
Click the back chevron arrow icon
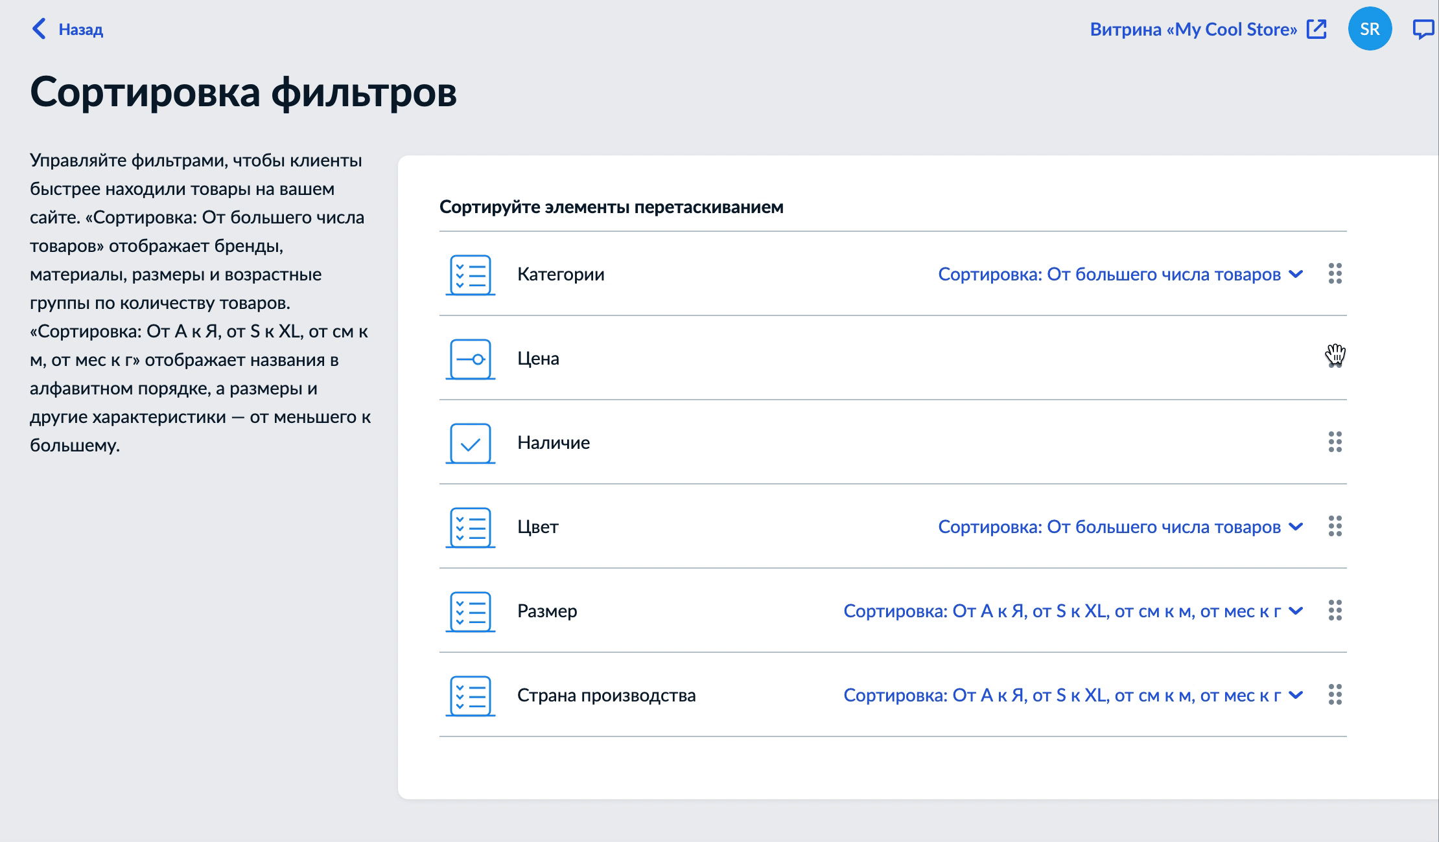pos(39,28)
